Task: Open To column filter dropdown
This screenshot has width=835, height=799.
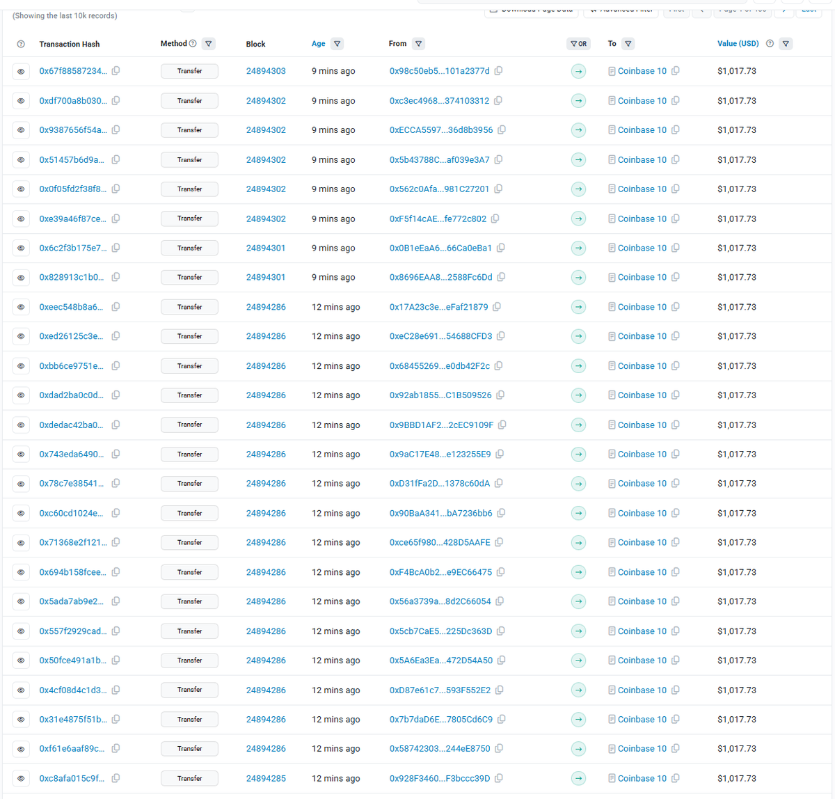Action: click(628, 44)
